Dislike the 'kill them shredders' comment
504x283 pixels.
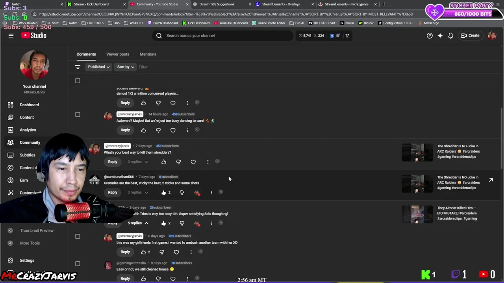point(178,162)
